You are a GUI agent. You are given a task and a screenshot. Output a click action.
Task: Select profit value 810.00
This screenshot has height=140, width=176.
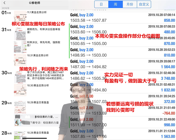coord(169,55)
